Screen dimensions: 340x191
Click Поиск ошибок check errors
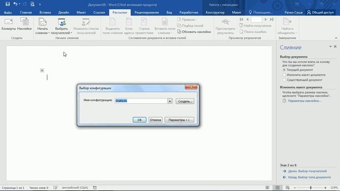pyautogui.click(x=253, y=32)
